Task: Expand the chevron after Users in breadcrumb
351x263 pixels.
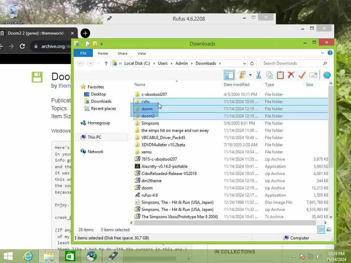Action: 171,63
